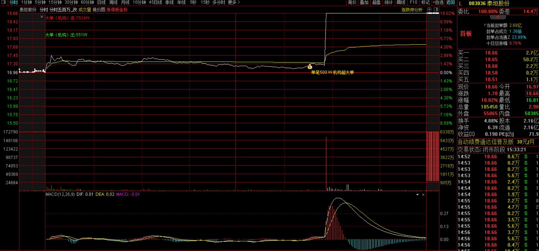Toggle the side panel icon right of 涨跌停分析
This screenshot has width=539, height=251.
click(436, 10)
